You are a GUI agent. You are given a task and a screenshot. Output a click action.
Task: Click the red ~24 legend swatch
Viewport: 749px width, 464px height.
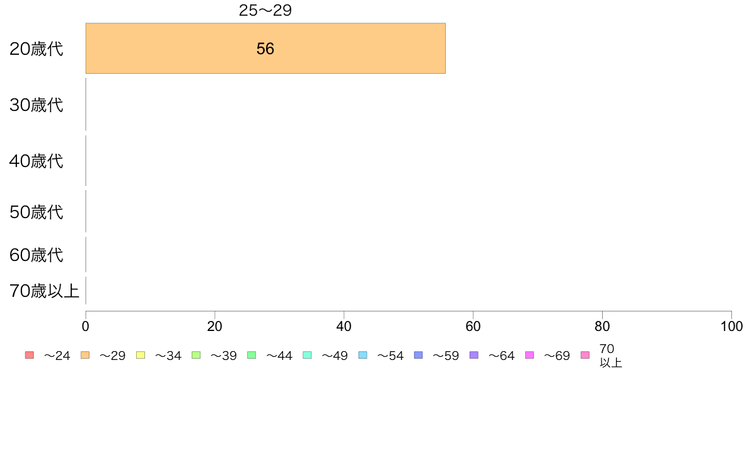click(30, 355)
